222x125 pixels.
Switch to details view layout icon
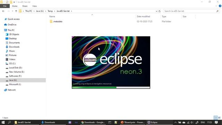click(x=215, y=118)
